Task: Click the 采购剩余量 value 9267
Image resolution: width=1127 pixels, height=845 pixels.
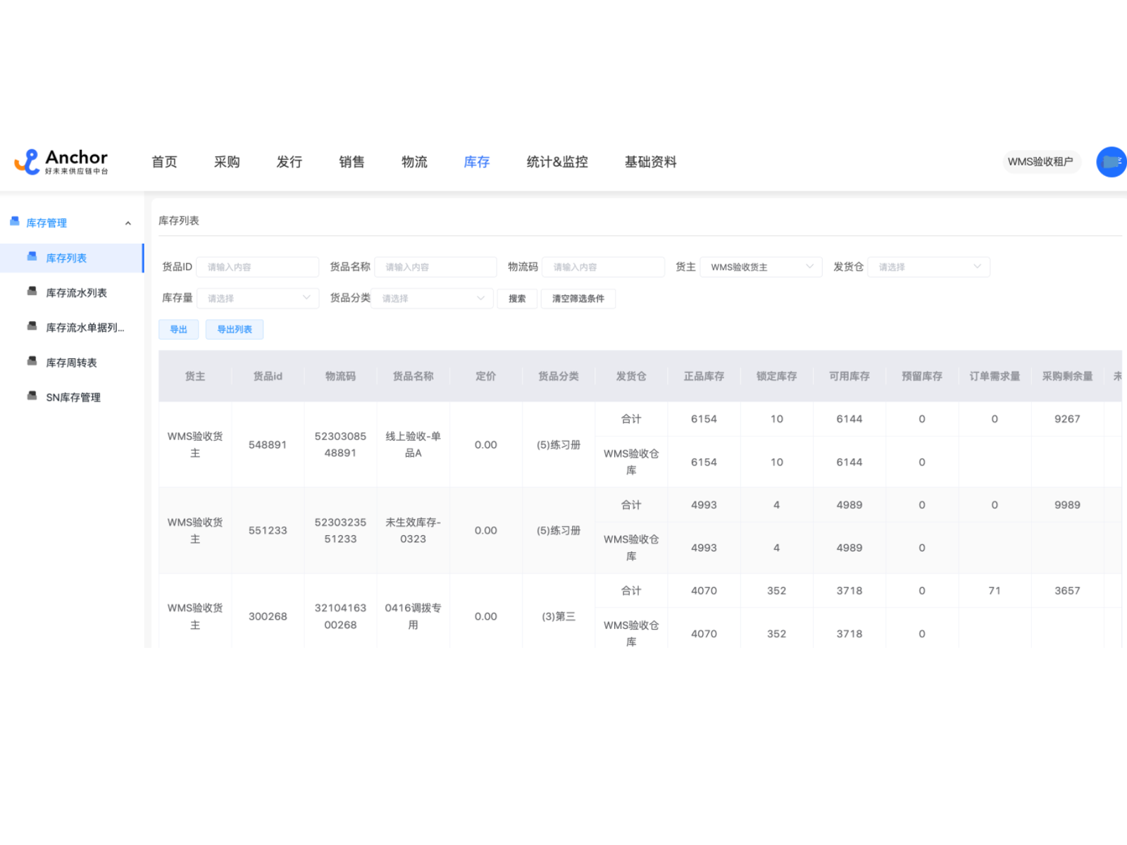Action: pos(1067,419)
